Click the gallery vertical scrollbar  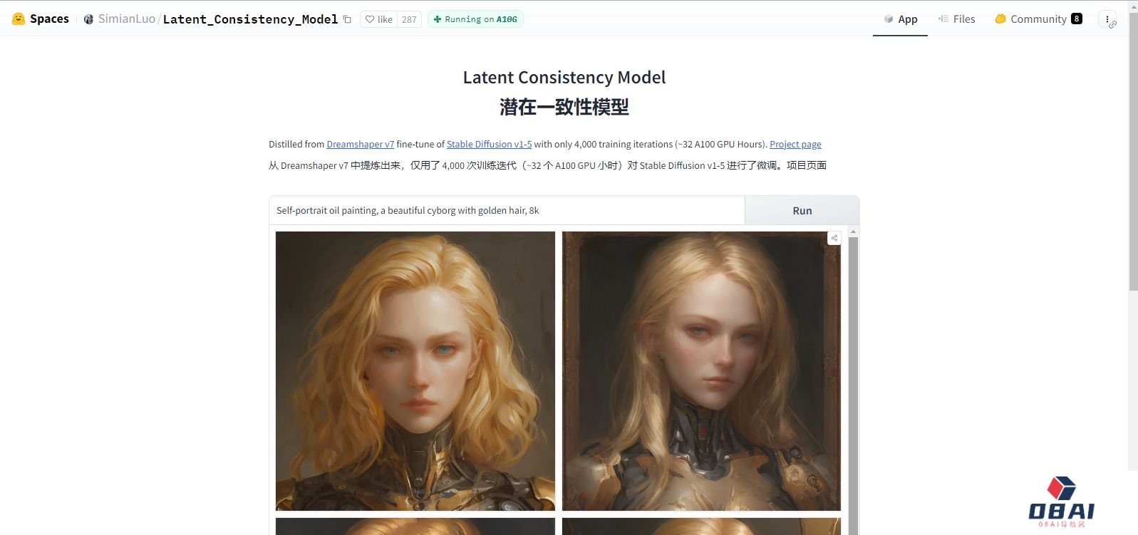[853, 385]
